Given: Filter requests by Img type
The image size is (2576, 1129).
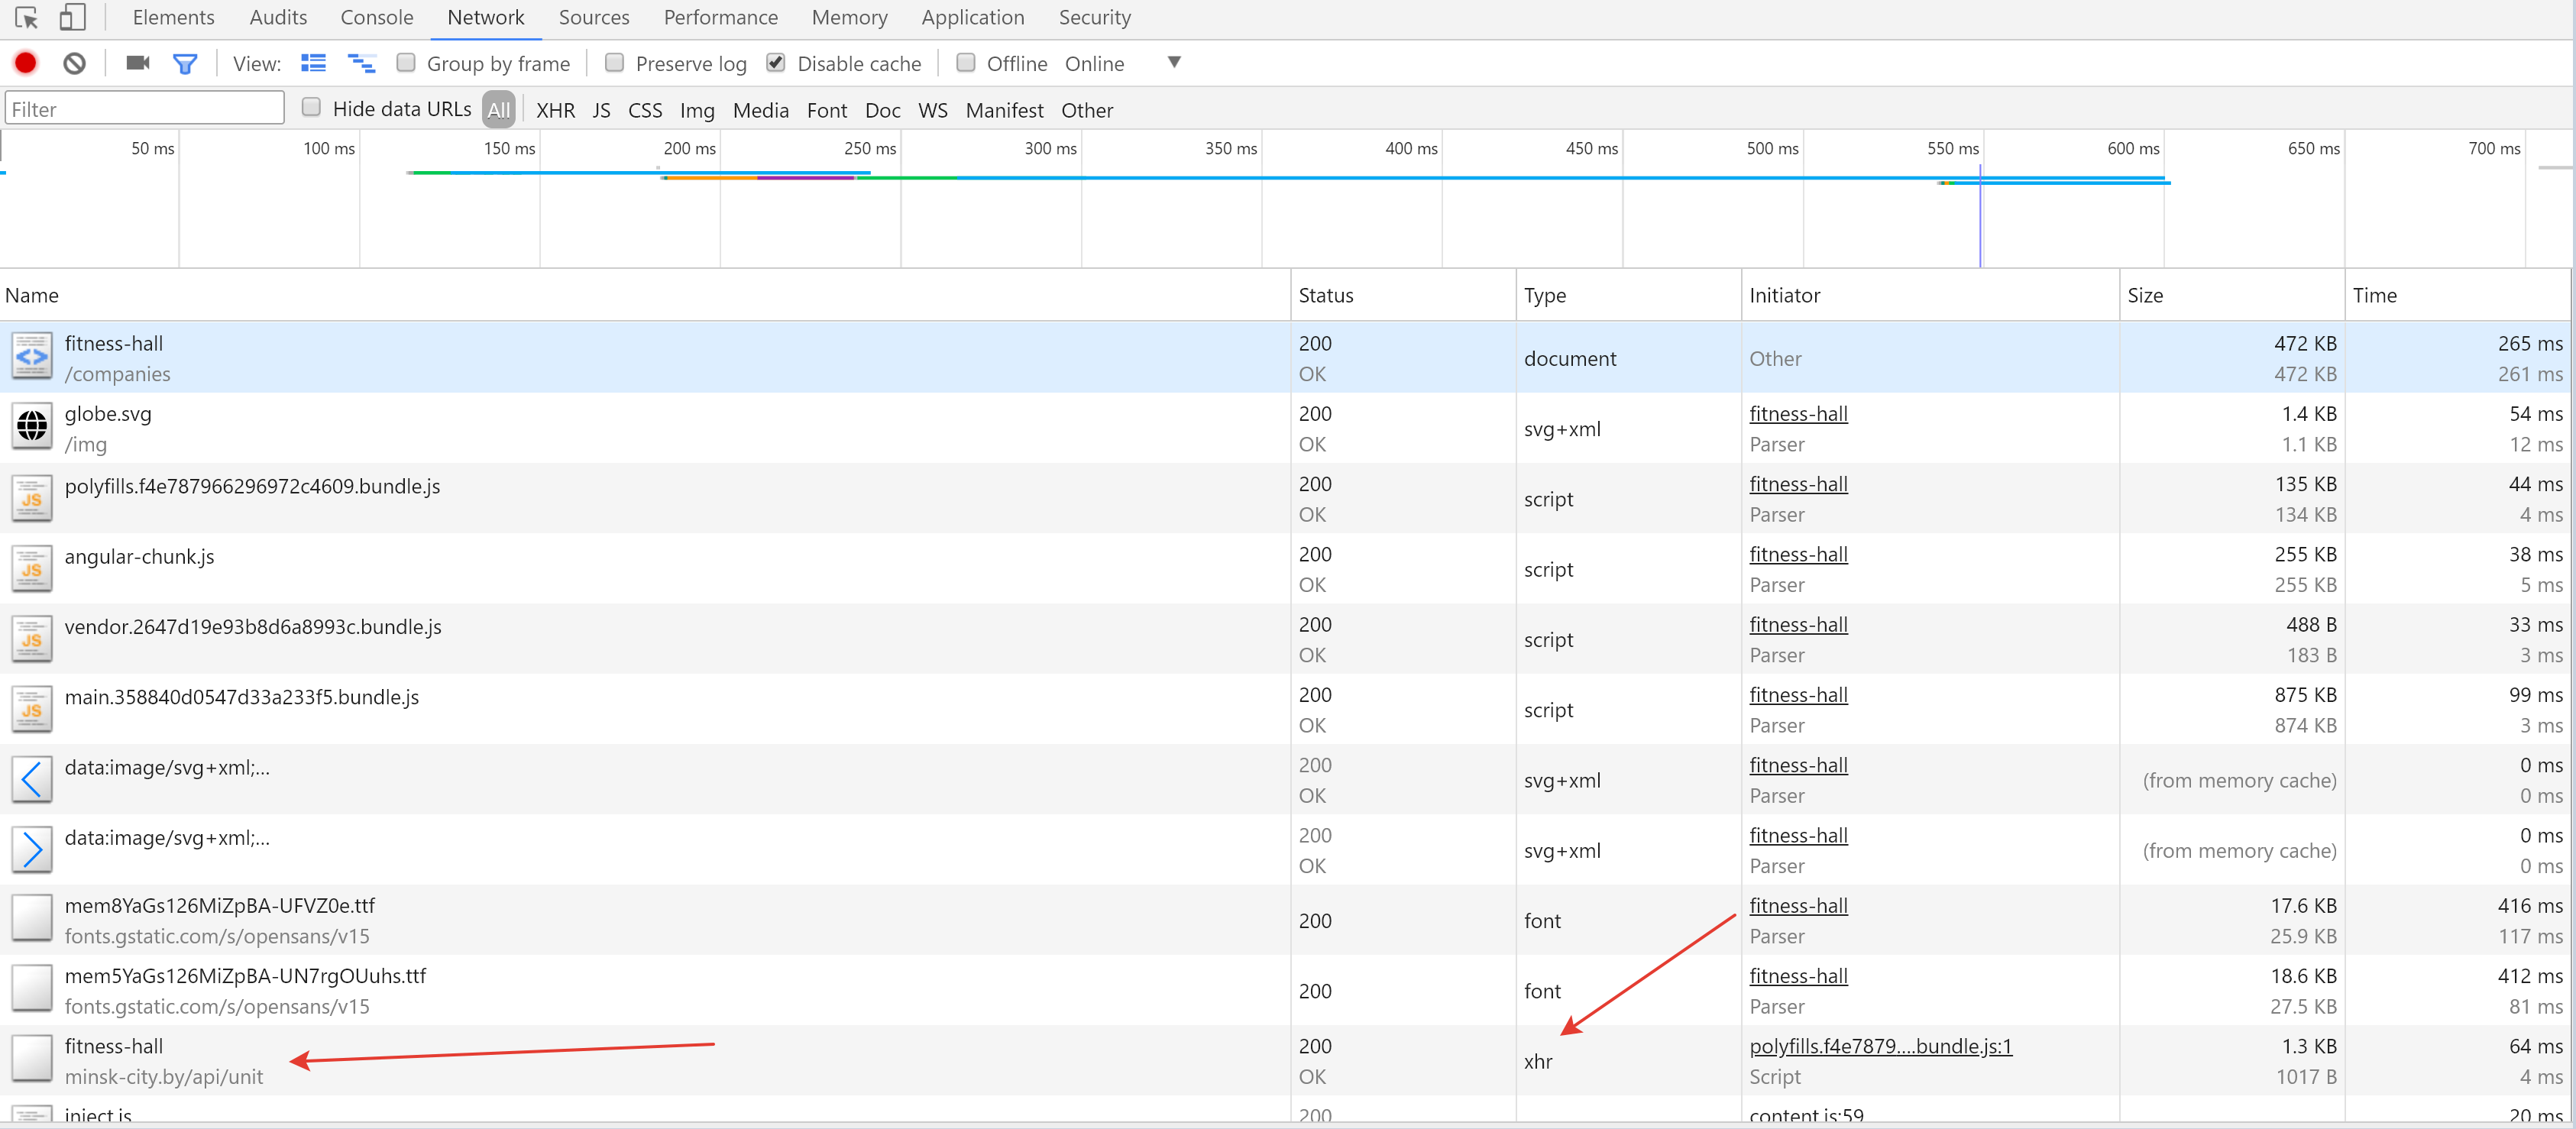Looking at the screenshot, I should coord(697,110).
